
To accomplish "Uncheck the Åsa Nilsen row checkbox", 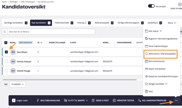I will [6, 52].
